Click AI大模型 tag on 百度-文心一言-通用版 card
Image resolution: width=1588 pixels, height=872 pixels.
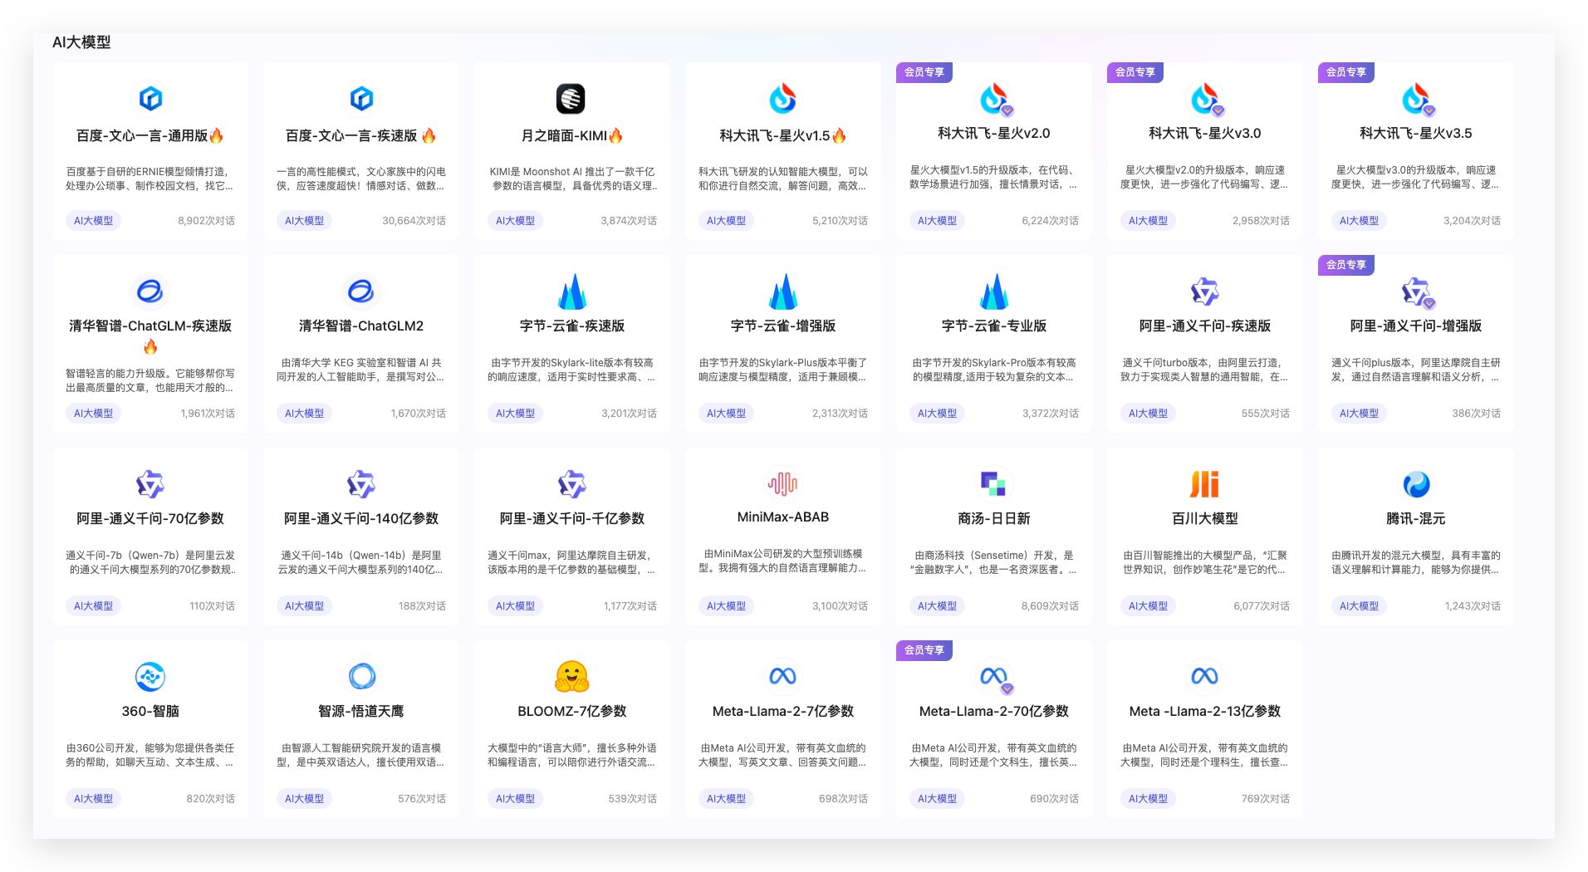(x=93, y=221)
